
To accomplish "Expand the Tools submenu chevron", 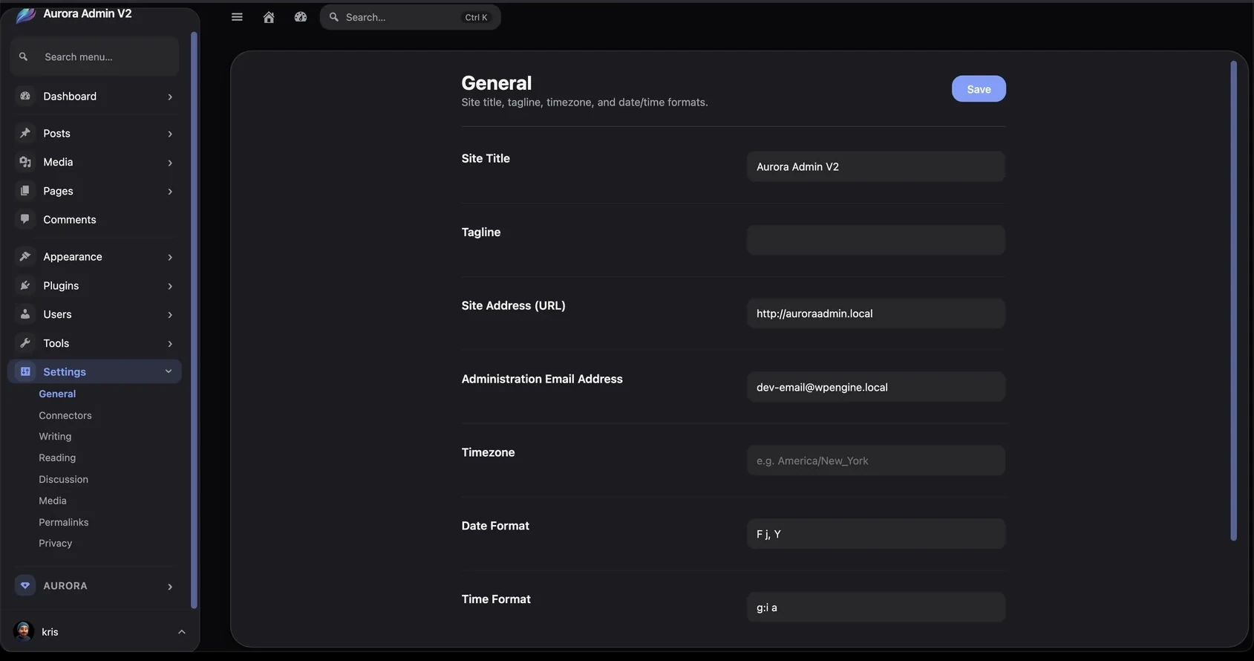I will coord(170,344).
